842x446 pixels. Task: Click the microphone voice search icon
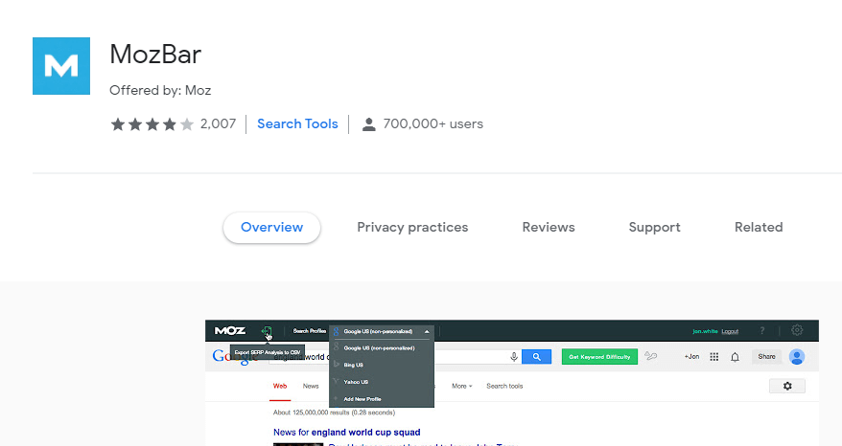514,356
